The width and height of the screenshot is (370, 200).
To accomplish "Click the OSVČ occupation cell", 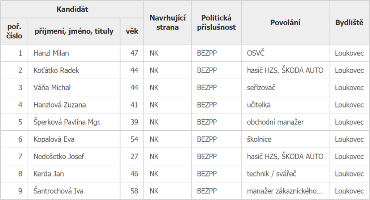I will (256, 53).
